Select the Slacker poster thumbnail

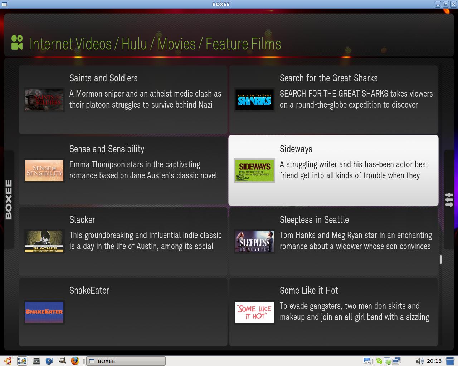[44, 241]
